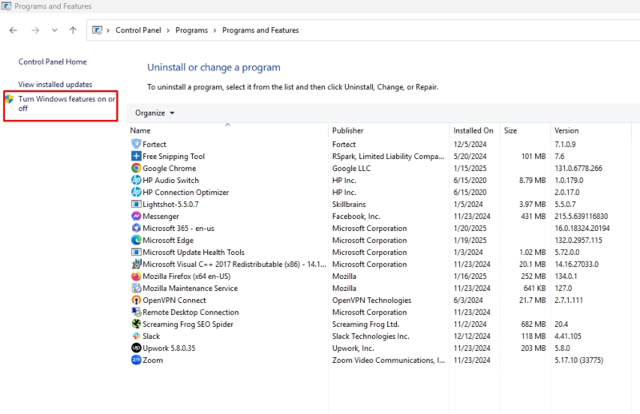Image resolution: width=640 pixels, height=414 pixels.
Task: Click the Fortect program icon
Action: point(136,144)
